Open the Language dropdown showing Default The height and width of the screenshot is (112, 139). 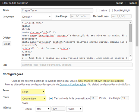36,17
